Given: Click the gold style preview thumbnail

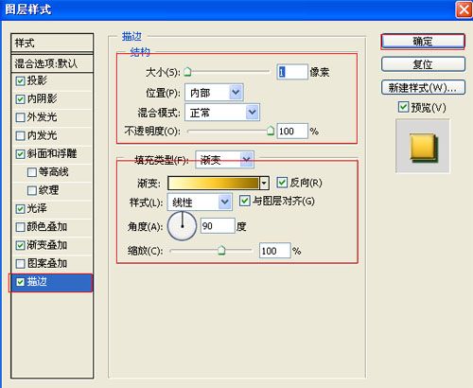Looking at the screenshot, I should pyautogui.click(x=423, y=147).
